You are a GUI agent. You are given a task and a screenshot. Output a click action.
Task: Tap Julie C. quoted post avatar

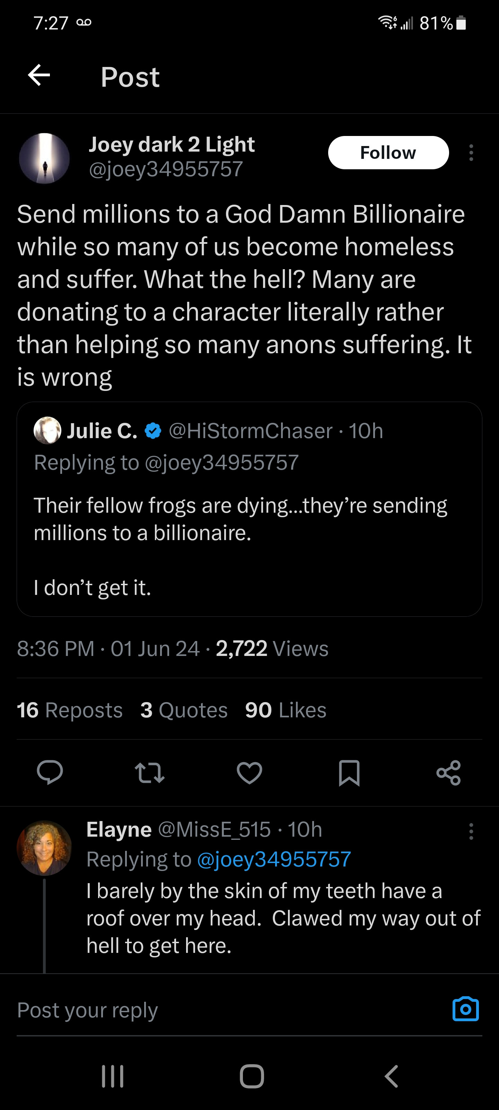point(47,430)
